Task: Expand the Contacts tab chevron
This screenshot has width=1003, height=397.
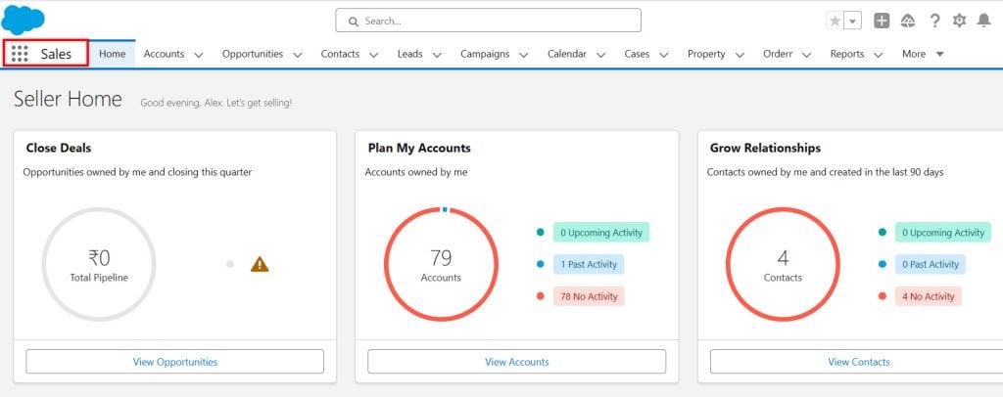Action: tap(373, 55)
